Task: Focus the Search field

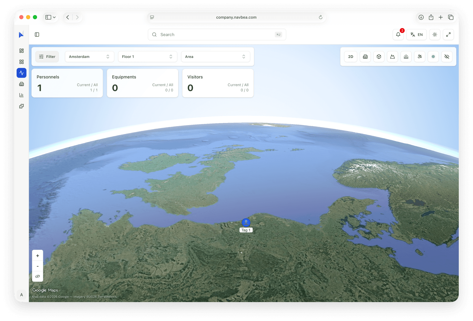Action: pos(217,35)
